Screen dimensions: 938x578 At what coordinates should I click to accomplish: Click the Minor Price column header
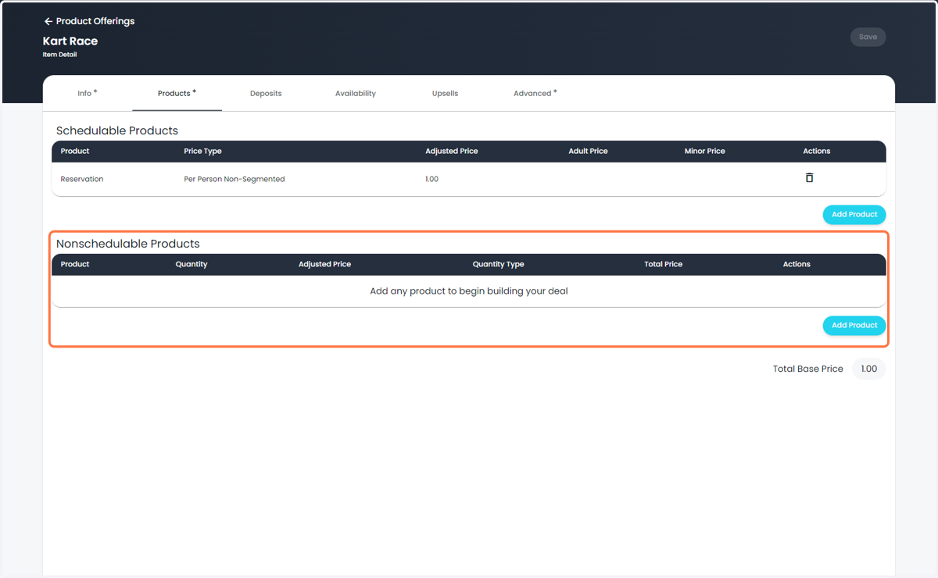click(x=705, y=151)
